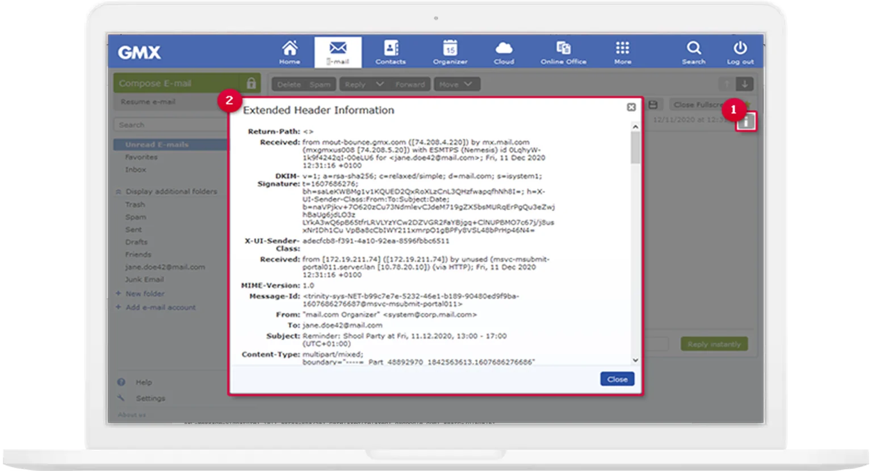This screenshot has width=872, height=471.
Task: Click the Help question mark icon
Action: pos(121,382)
